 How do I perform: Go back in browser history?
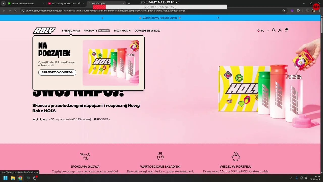coord(4,11)
